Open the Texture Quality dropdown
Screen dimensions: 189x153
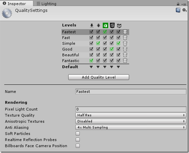[x=131, y=115]
